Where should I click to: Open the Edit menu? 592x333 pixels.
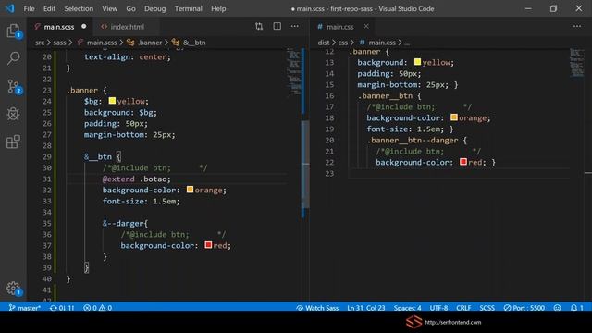[49, 8]
